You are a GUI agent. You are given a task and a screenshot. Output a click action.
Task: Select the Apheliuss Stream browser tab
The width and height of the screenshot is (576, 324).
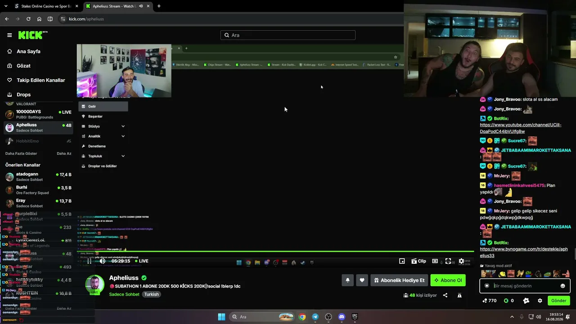(x=115, y=6)
